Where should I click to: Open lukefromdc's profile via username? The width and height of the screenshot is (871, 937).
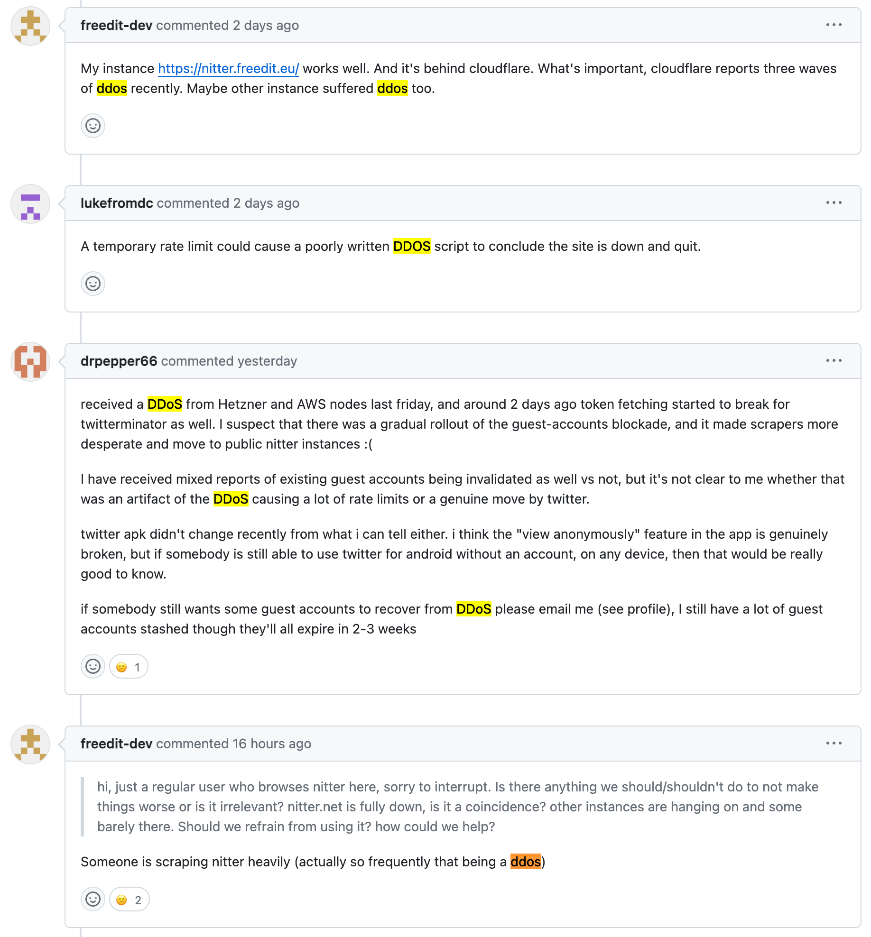click(117, 203)
